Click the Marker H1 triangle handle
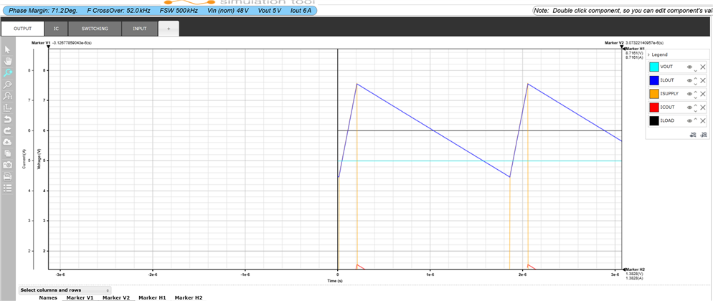 (x=624, y=49)
